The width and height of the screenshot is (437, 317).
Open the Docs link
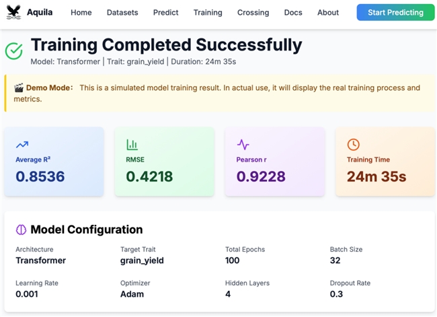(293, 13)
